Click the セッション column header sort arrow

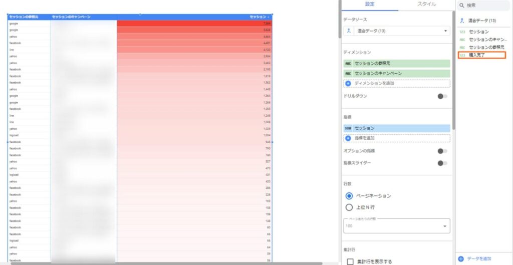[x=269, y=17]
